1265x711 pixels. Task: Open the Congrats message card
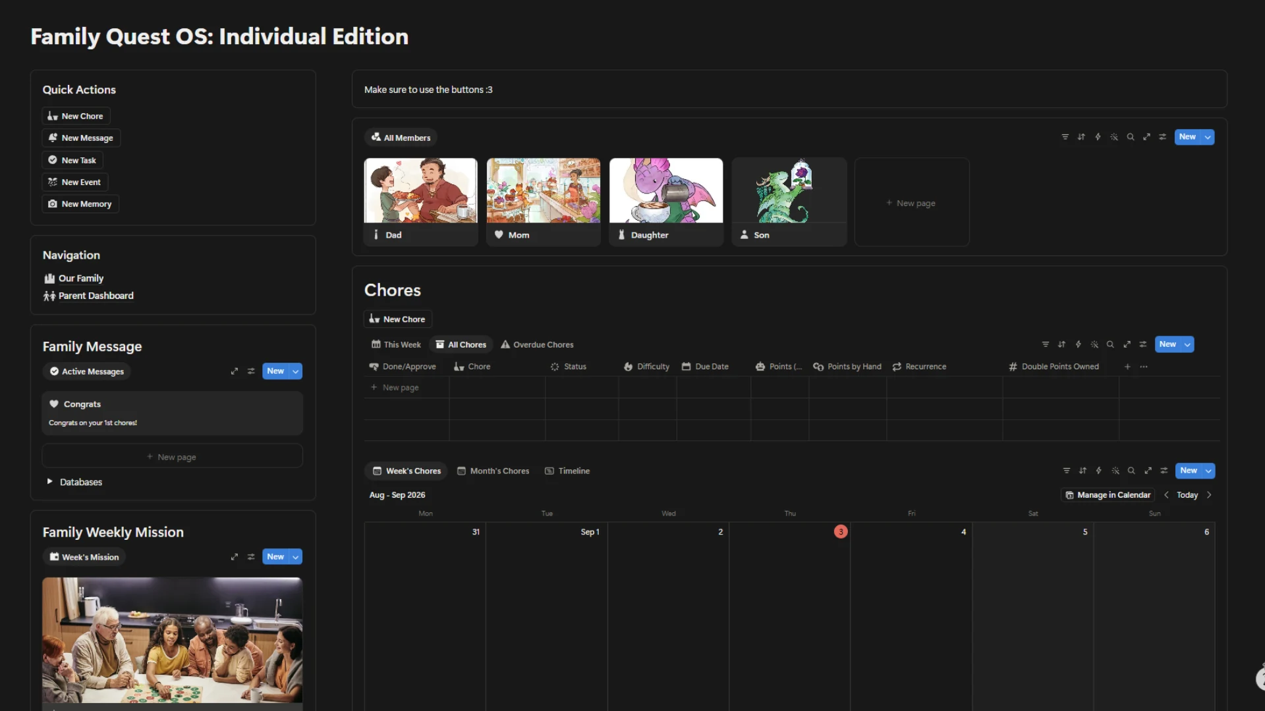pos(173,413)
